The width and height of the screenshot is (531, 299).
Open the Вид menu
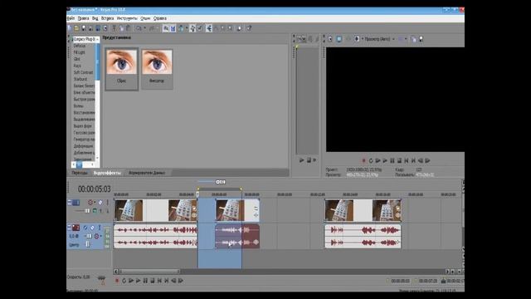click(x=95, y=18)
